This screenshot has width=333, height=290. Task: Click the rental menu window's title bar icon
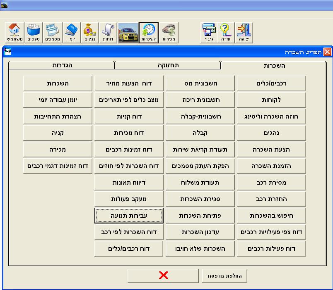pos(7,52)
